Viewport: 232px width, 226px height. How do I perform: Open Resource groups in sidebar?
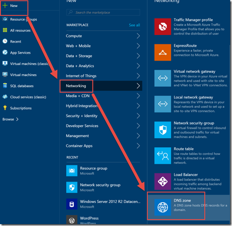(23, 19)
